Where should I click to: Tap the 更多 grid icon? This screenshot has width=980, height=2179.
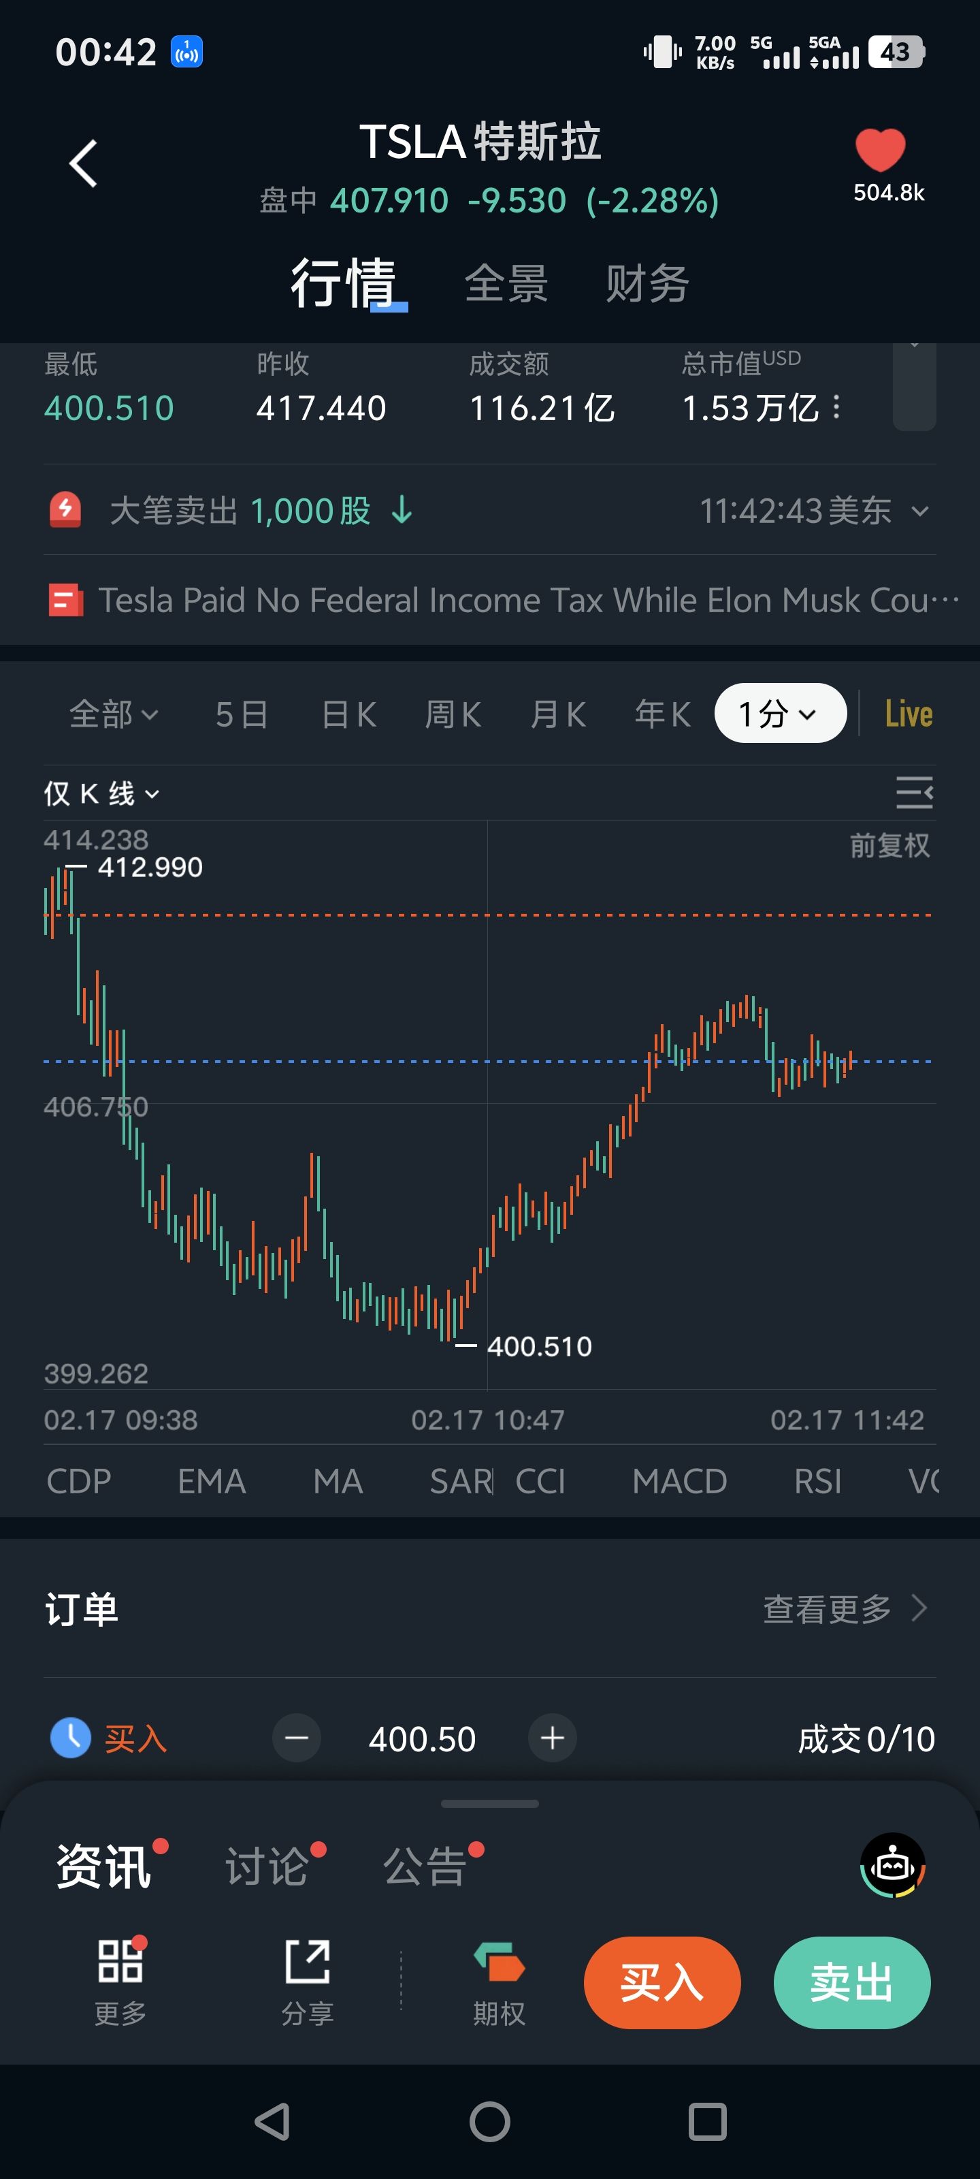point(120,1962)
